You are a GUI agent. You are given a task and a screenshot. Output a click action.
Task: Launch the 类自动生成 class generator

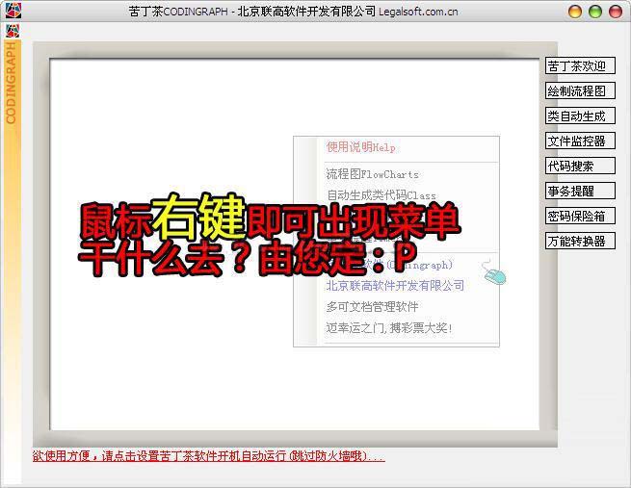(x=579, y=116)
